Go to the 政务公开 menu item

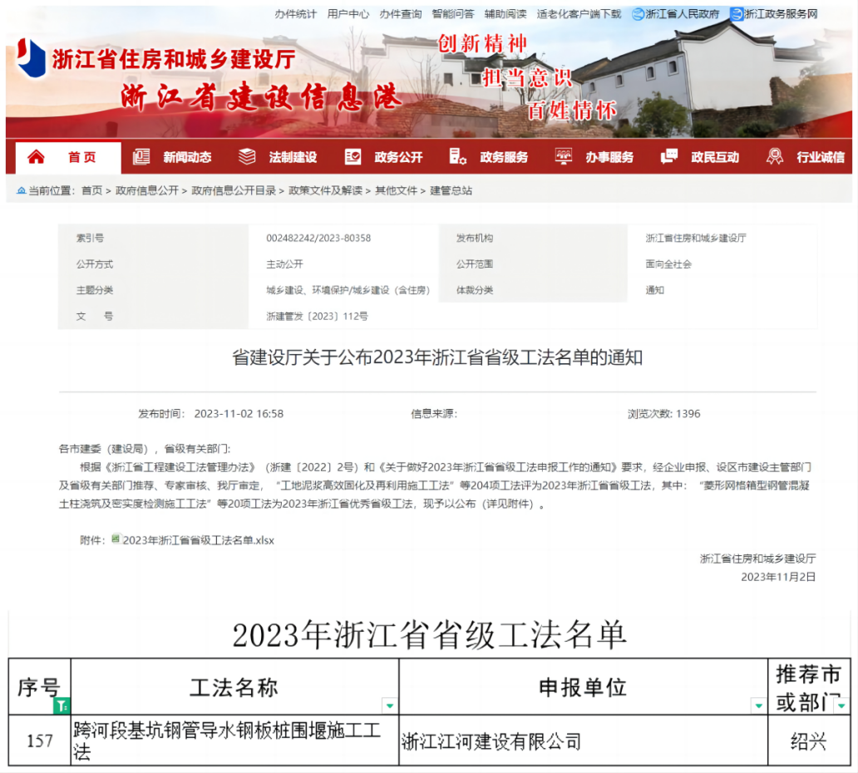[398, 157]
